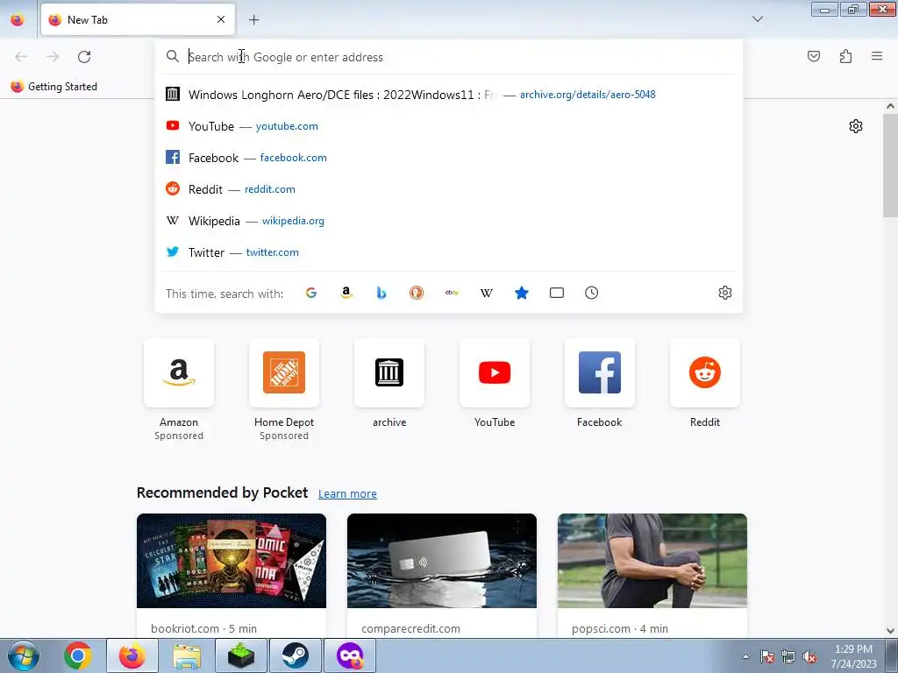898x673 pixels.
Task: Open the Extensions puzzle icon
Action: (845, 56)
